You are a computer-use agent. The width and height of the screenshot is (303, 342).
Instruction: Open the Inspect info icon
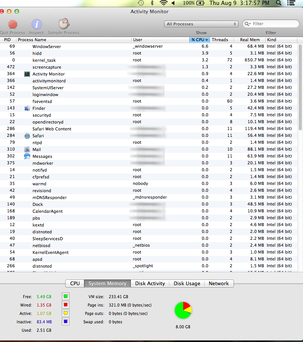click(x=37, y=24)
